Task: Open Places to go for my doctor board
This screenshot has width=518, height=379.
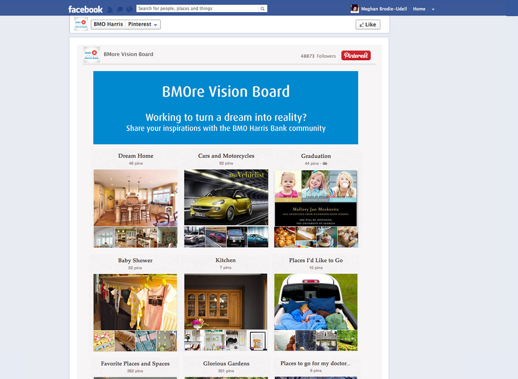Action: tap(316, 363)
